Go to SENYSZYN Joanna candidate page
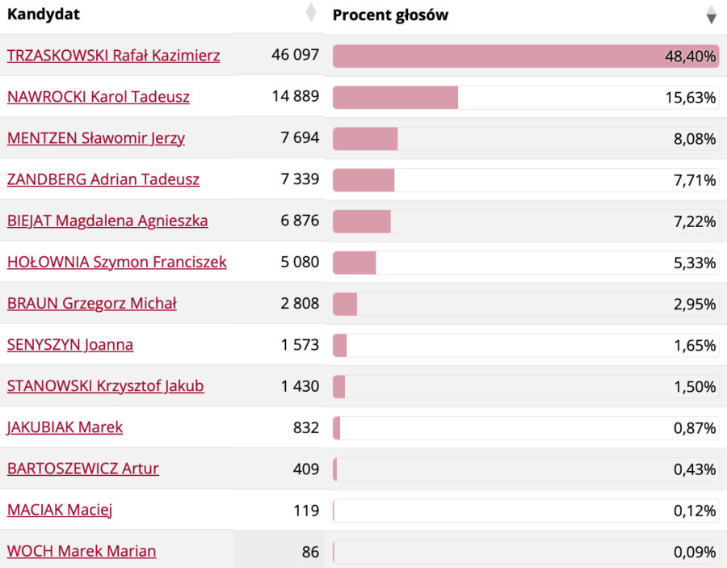Screen dimensions: 727x568 click(x=70, y=345)
